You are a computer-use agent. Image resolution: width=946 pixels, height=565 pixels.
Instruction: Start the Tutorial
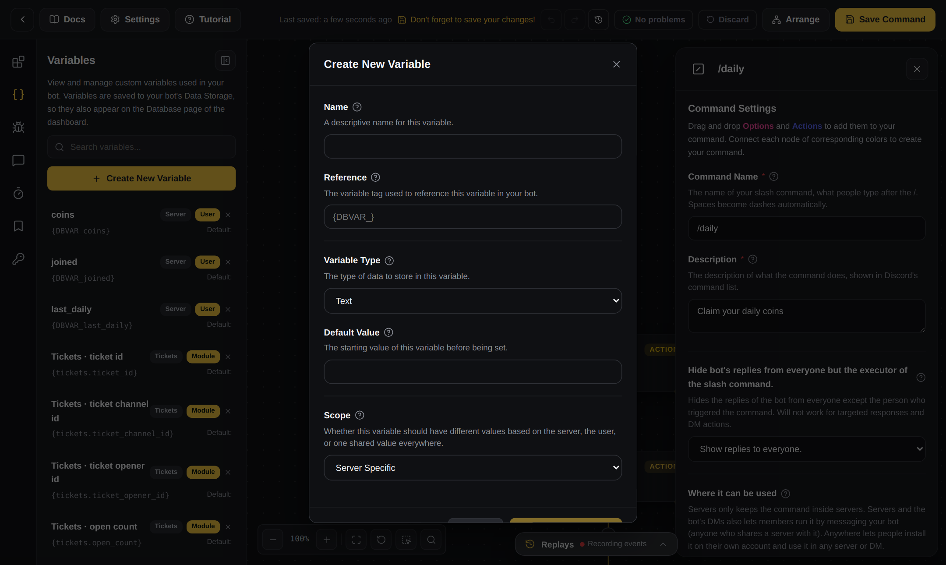pyautogui.click(x=208, y=19)
